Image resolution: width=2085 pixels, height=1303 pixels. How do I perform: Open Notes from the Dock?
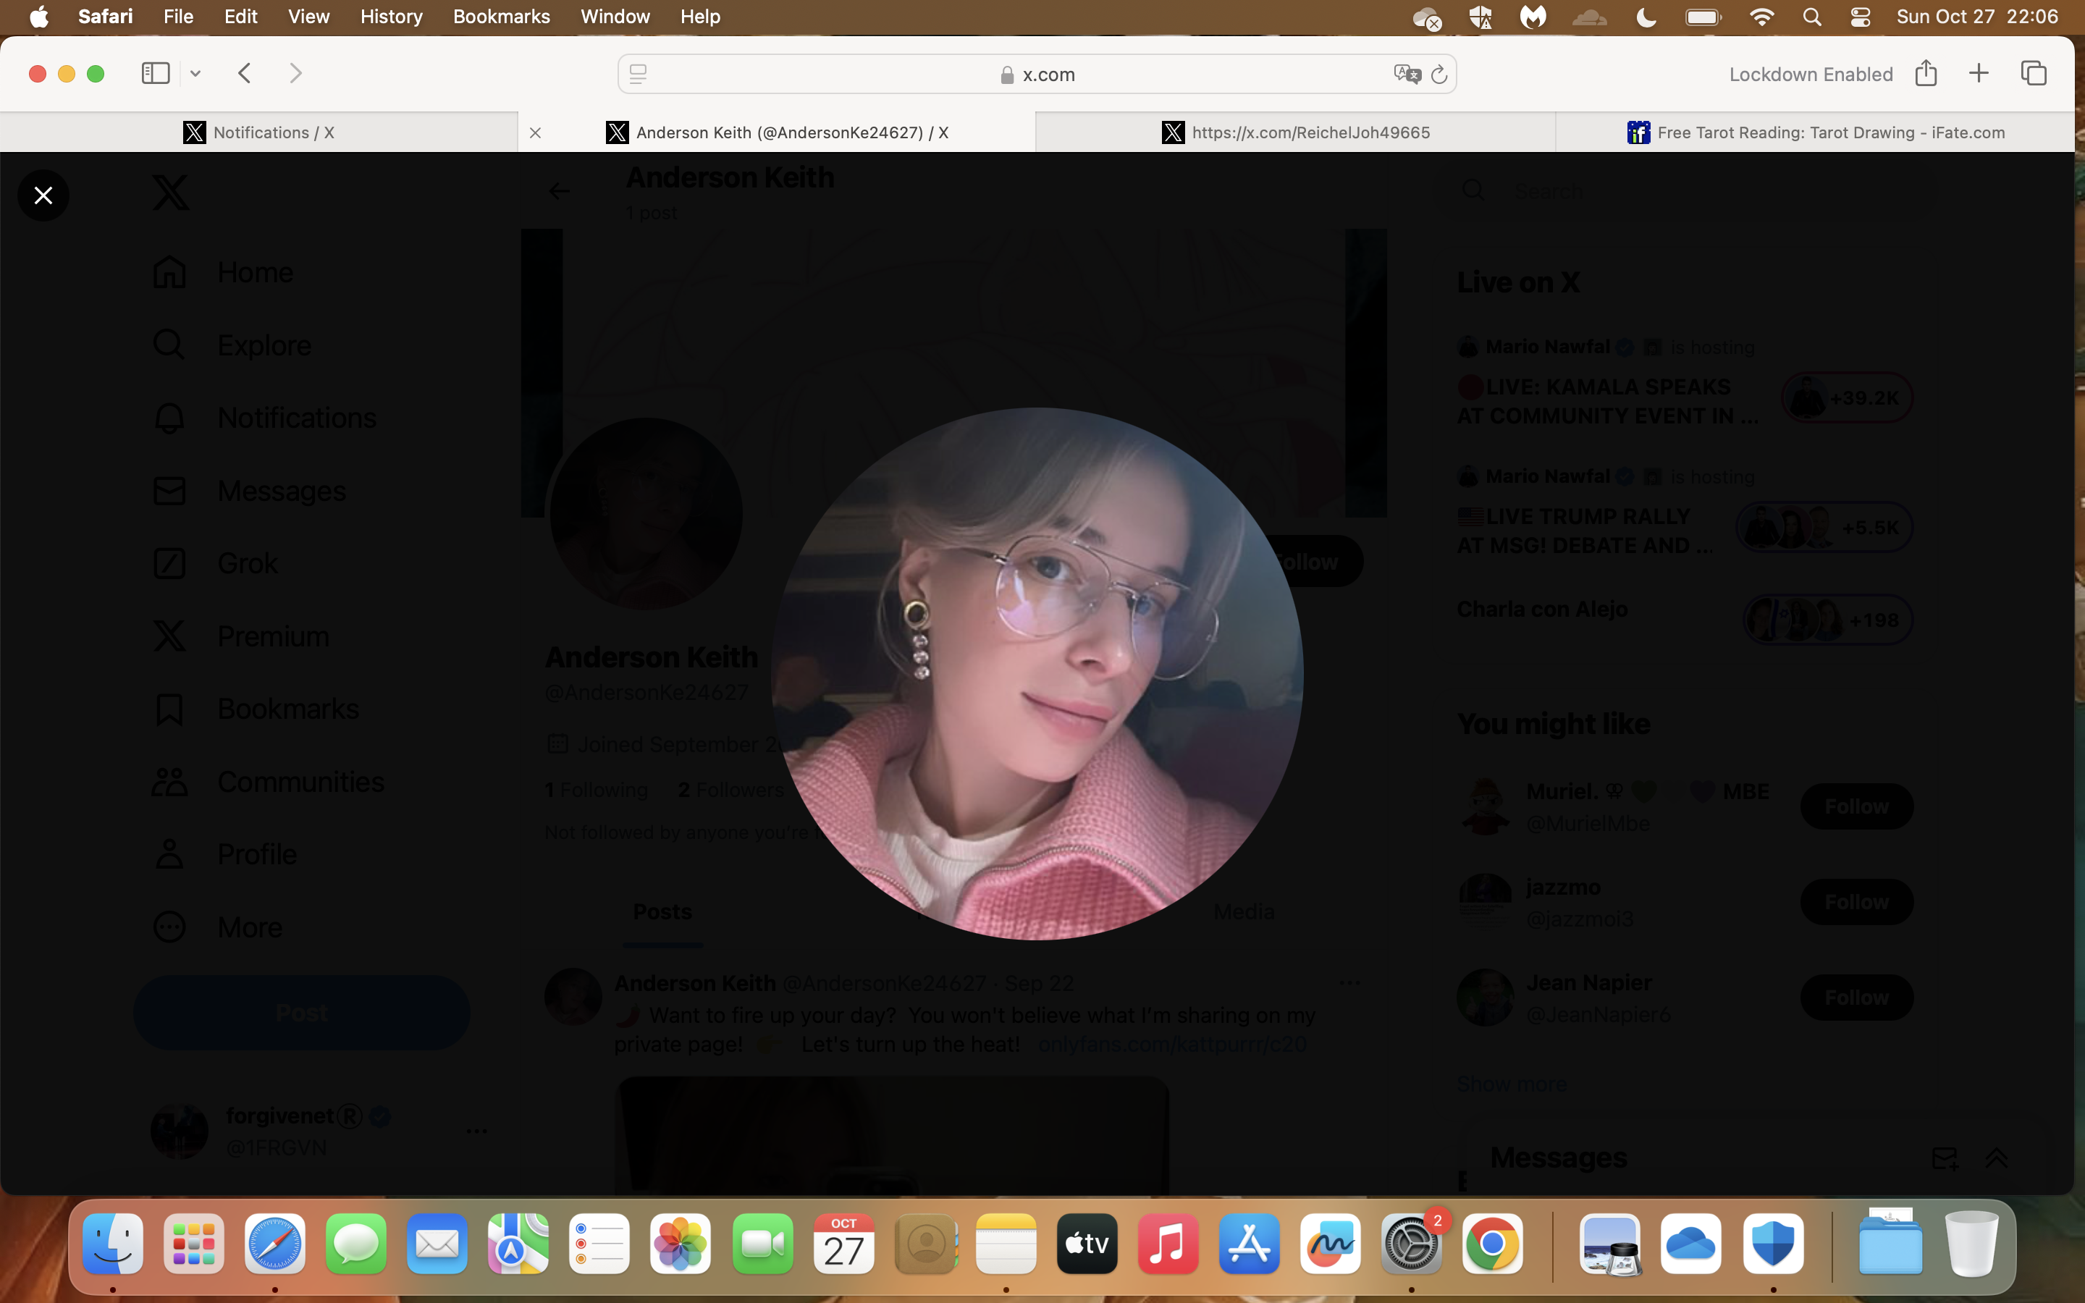pyautogui.click(x=1006, y=1244)
